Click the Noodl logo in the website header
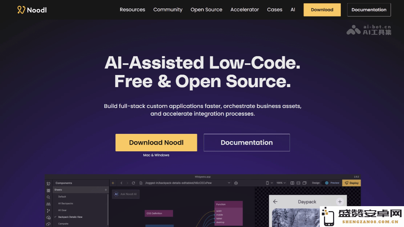 pos(32,10)
